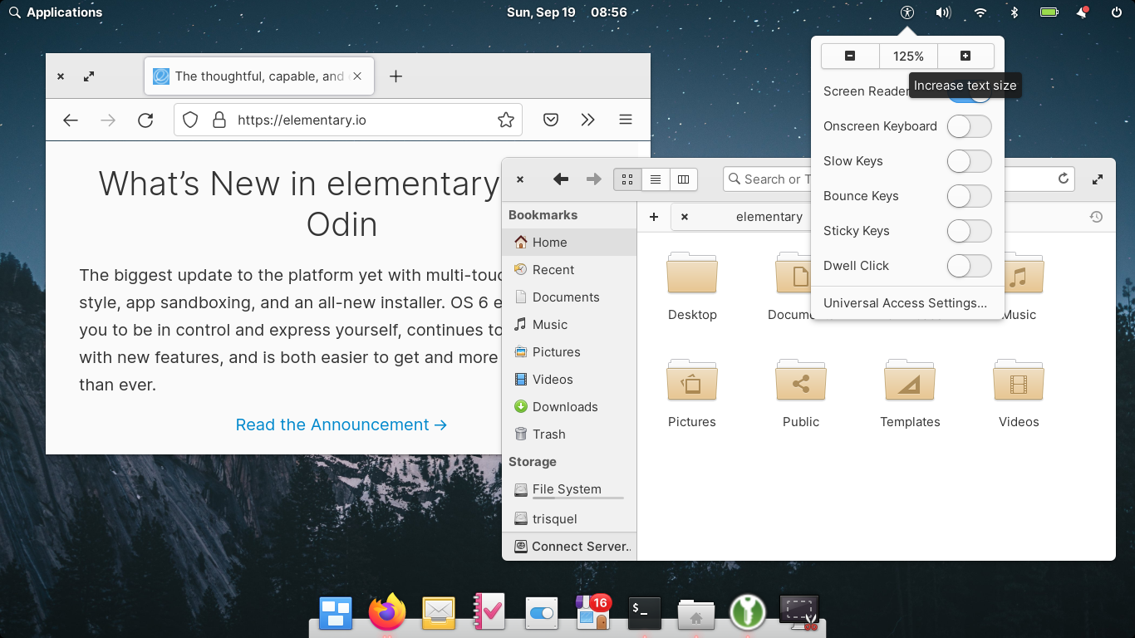Open Trash in Files sidebar
This screenshot has width=1135, height=638.
(569, 434)
